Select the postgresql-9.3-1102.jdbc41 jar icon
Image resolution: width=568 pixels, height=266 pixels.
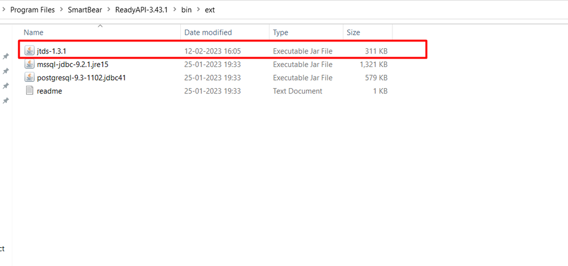(x=30, y=77)
